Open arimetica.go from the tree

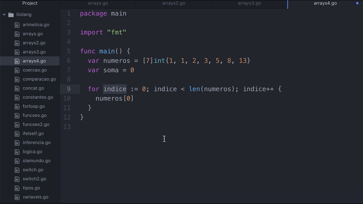point(36,25)
